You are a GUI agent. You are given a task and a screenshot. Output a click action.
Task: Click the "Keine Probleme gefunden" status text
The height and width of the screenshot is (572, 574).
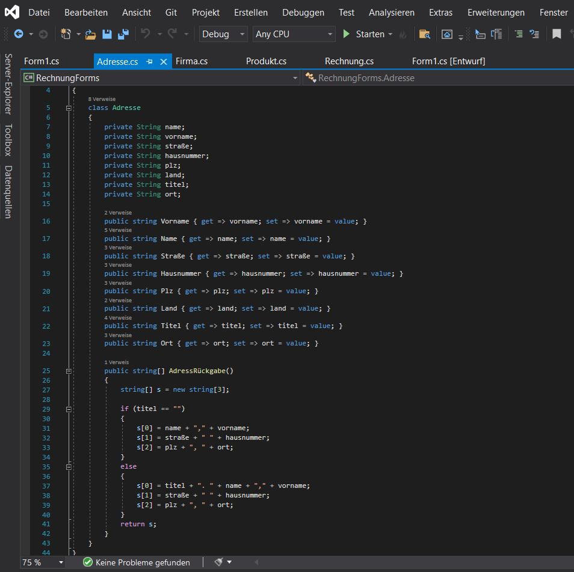point(143,562)
